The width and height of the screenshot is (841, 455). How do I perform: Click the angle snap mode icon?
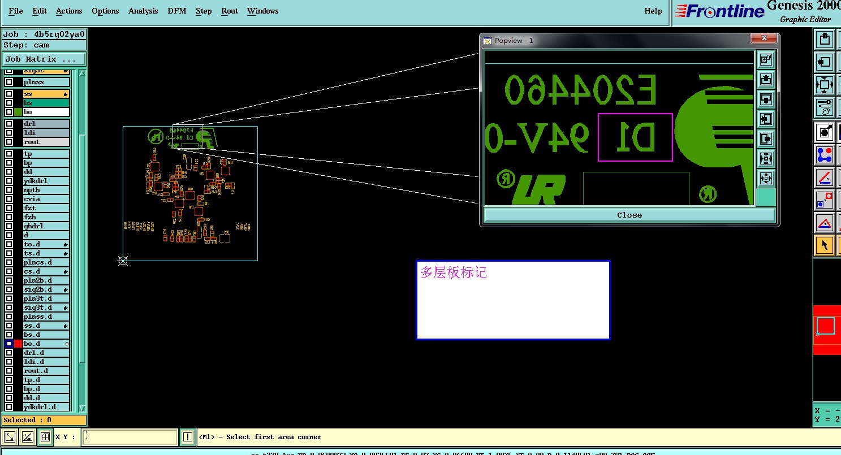[x=27, y=437]
